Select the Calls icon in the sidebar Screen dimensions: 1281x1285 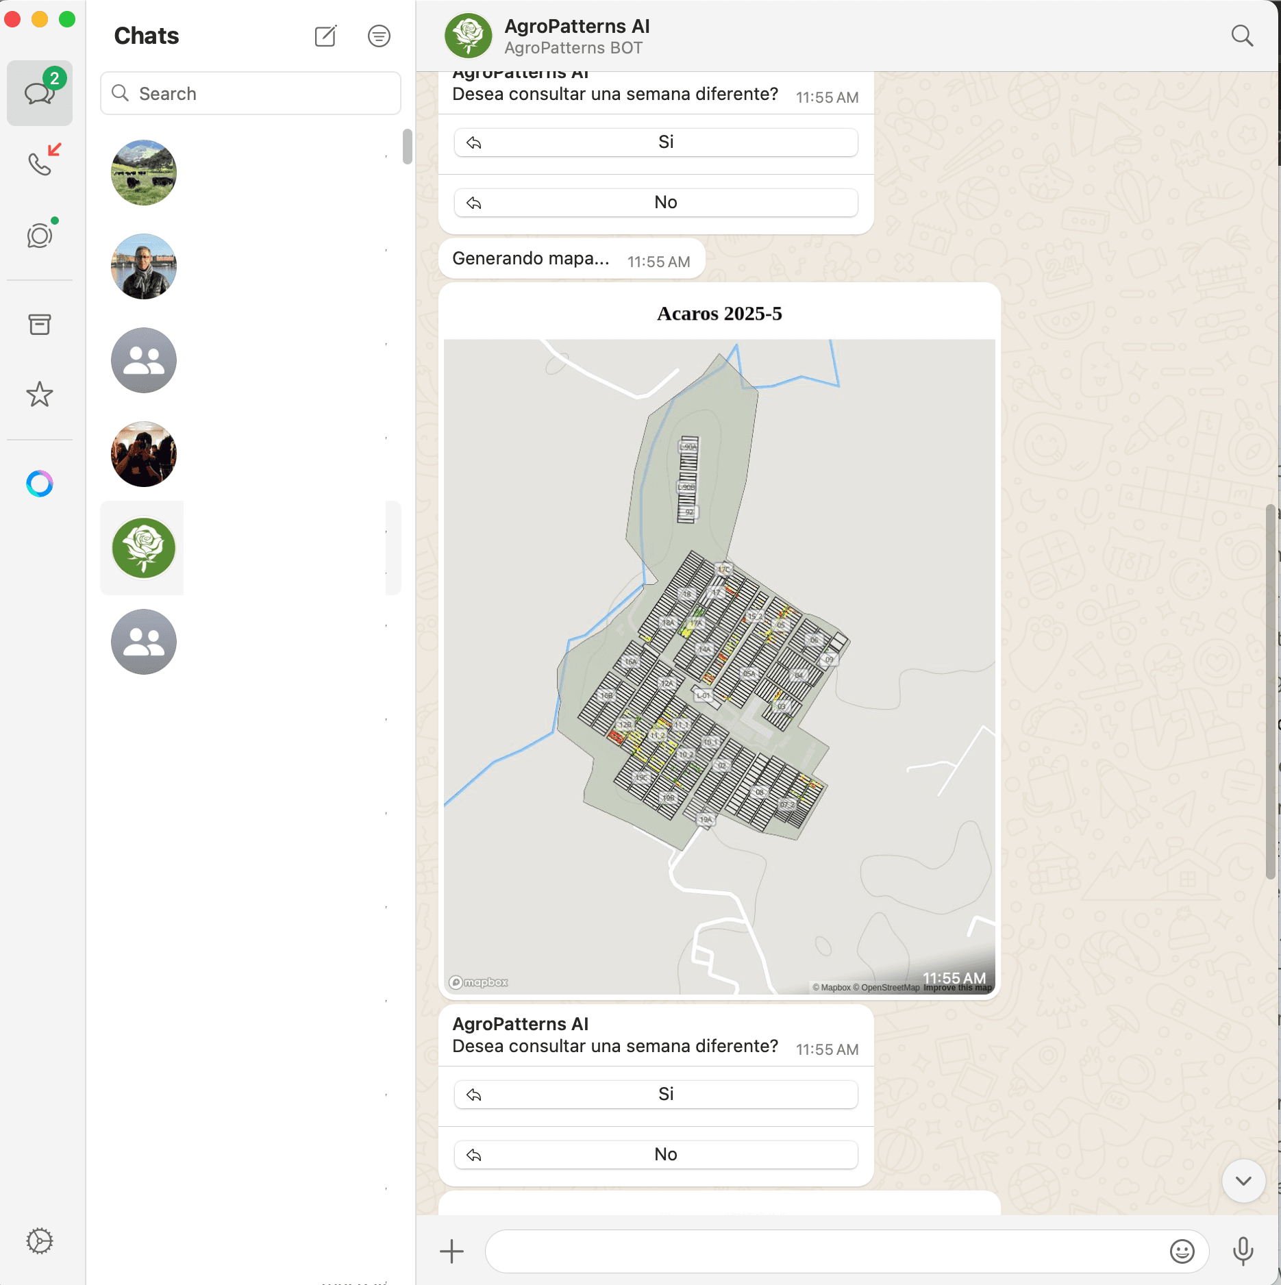point(39,162)
